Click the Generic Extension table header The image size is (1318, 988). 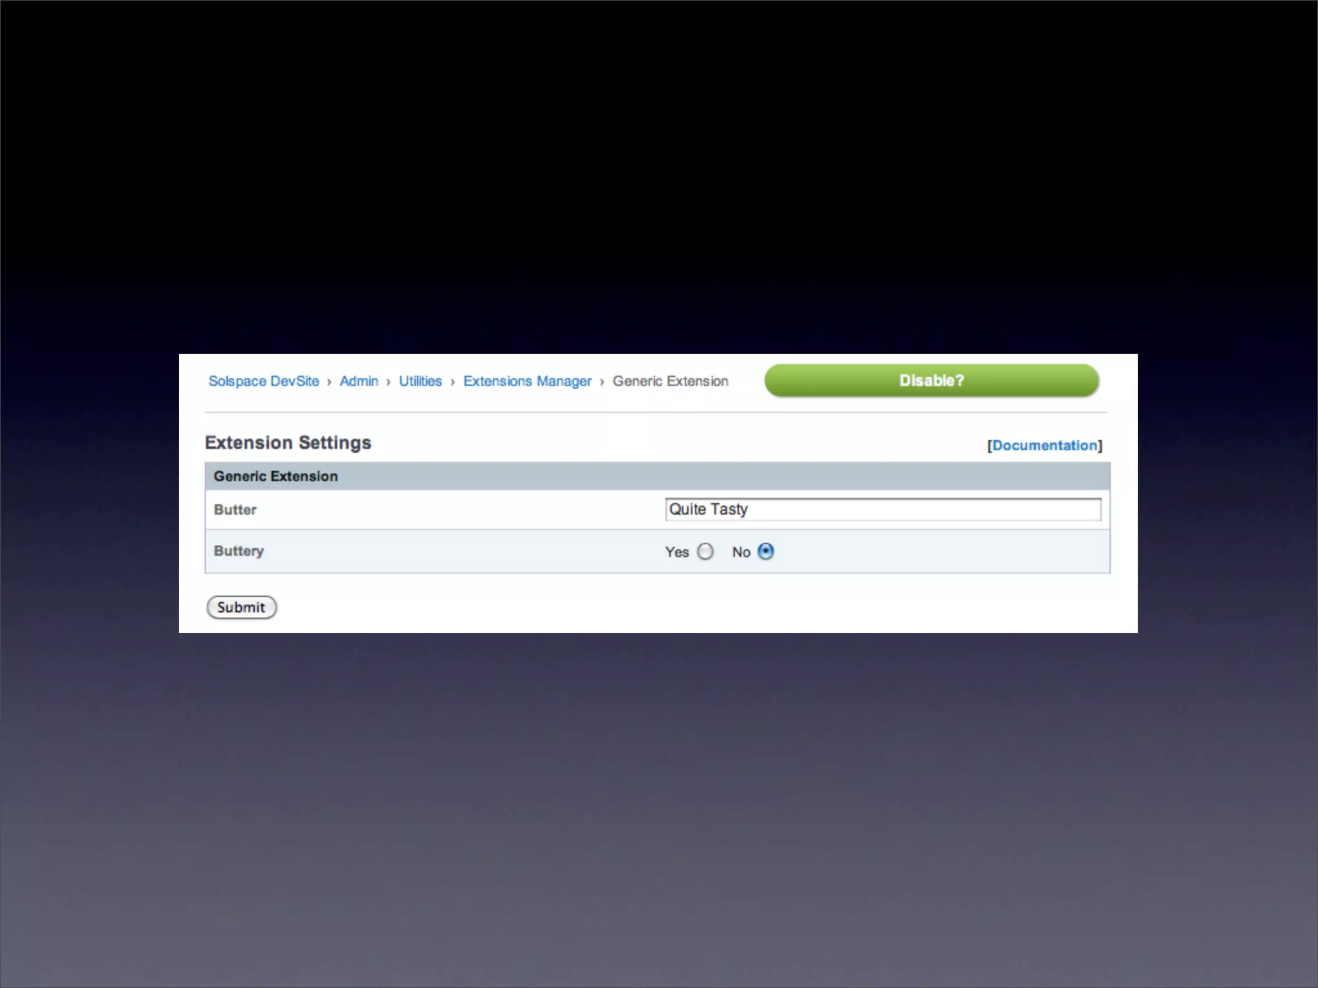275,476
